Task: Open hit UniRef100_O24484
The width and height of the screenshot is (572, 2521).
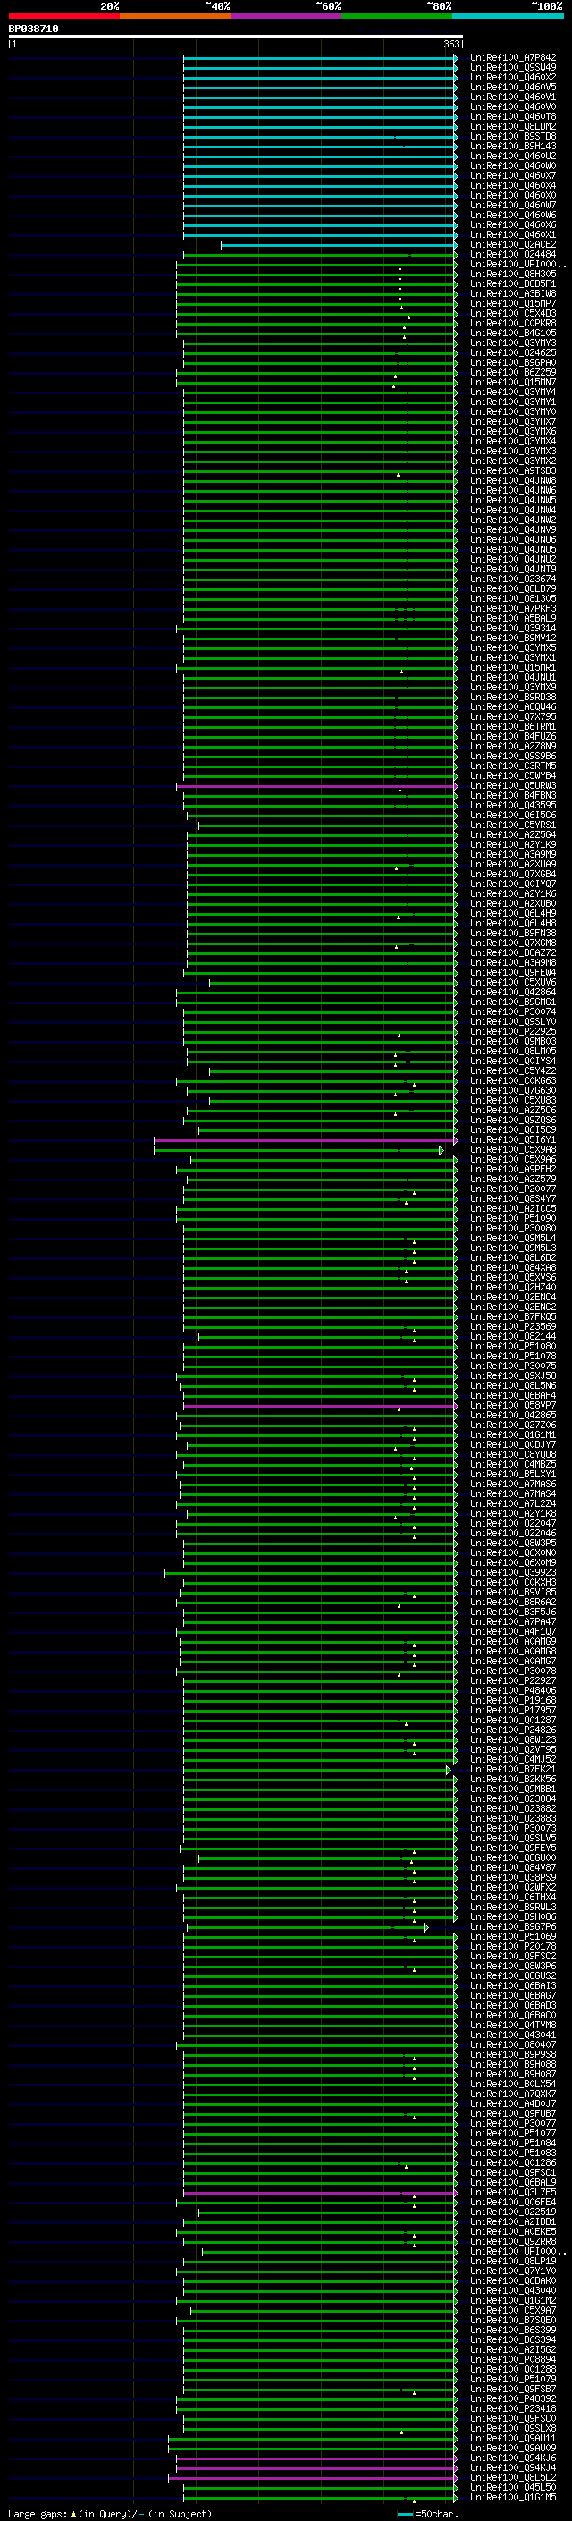Action: tap(513, 255)
